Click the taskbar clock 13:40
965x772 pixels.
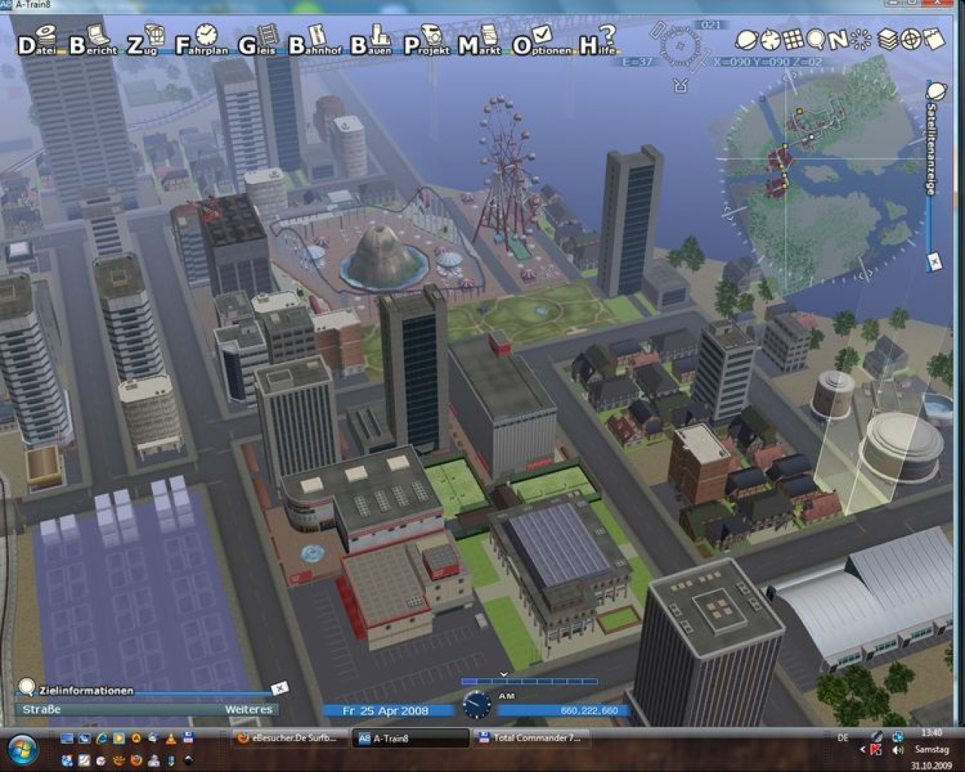[x=931, y=733]
